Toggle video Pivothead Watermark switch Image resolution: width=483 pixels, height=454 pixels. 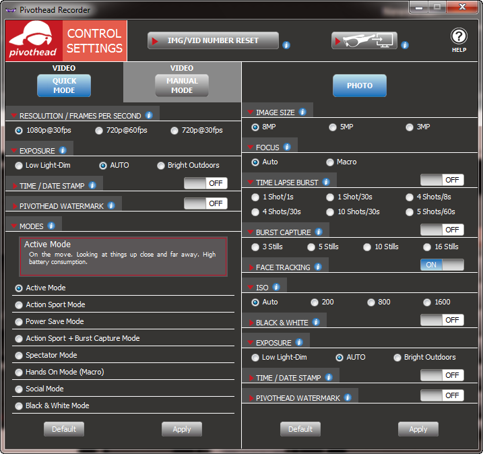pyautogui.click(x=205, y=203)
